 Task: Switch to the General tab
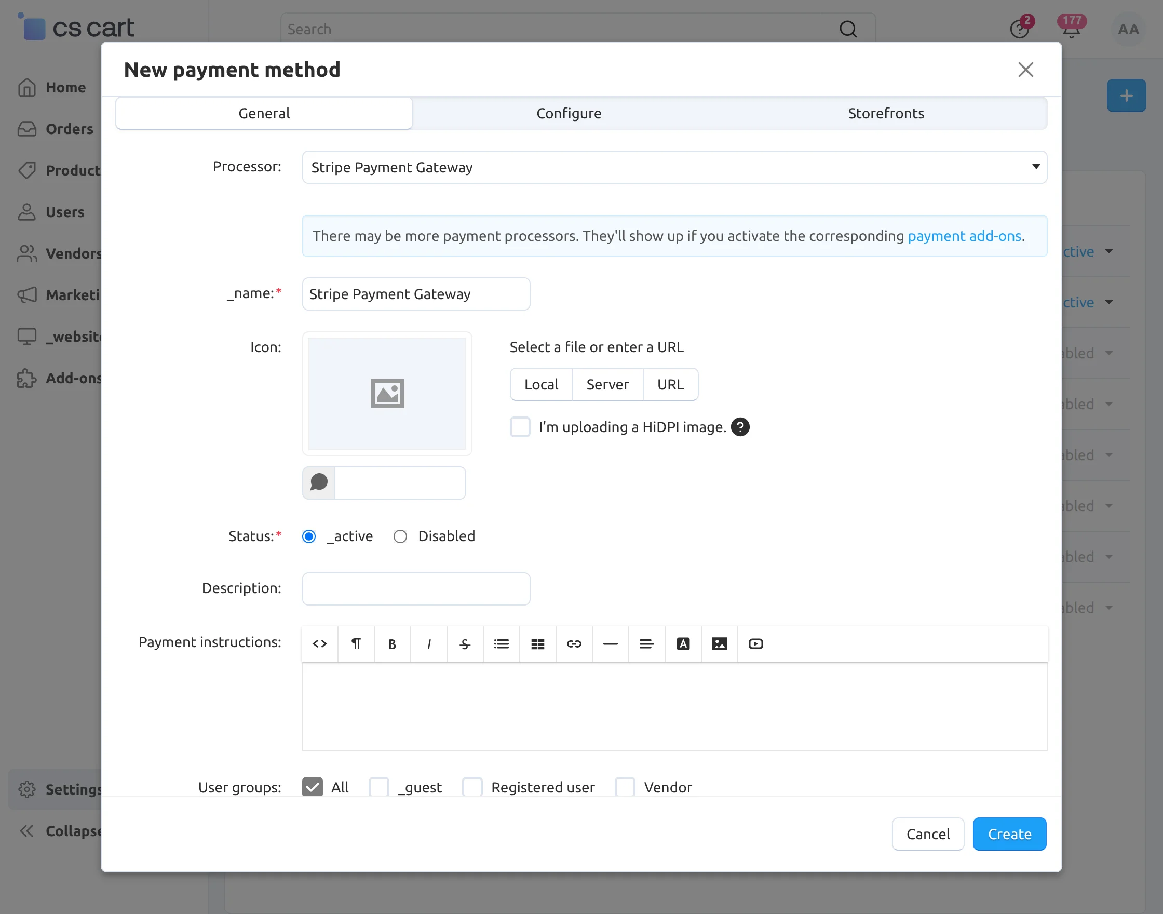point(264,113)
